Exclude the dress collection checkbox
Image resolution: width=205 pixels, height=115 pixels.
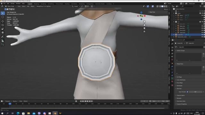[x=200, y=13]
